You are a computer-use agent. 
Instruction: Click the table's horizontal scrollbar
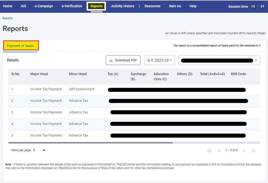point(90,143)
